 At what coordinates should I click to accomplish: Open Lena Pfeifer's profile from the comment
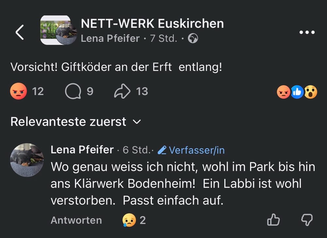coord(81,149)
